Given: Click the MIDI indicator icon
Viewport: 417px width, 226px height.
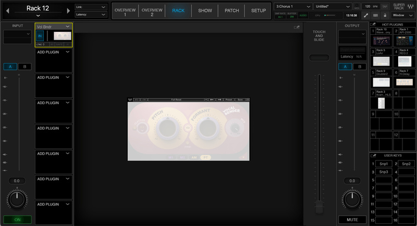Looking at the screenshot, I should point(357,6).
